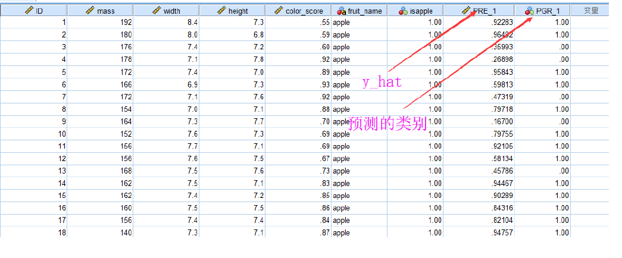Click PRE_1 cell with value .59813
Image resolution: width=622 pixels, height=258 pixels.
(479, 84)
